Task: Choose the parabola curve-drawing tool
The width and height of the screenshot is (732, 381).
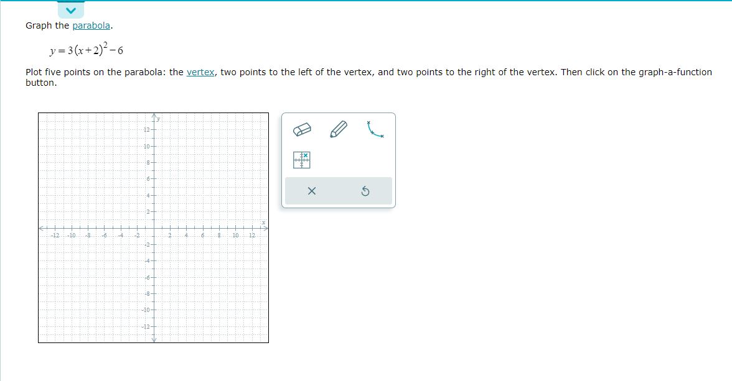Action: 375,130
